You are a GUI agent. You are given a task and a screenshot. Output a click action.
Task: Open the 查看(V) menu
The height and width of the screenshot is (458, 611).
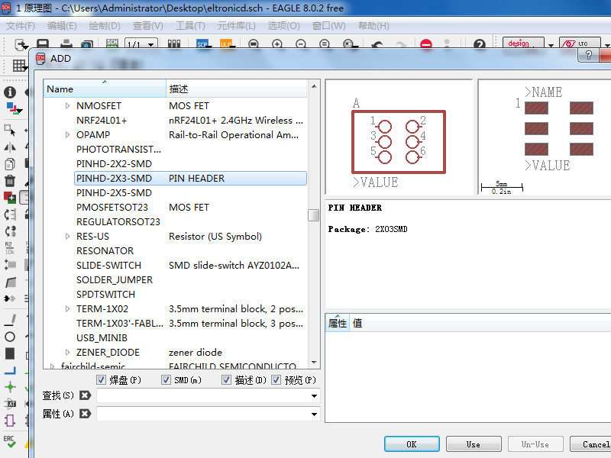[x=147, y=26]
